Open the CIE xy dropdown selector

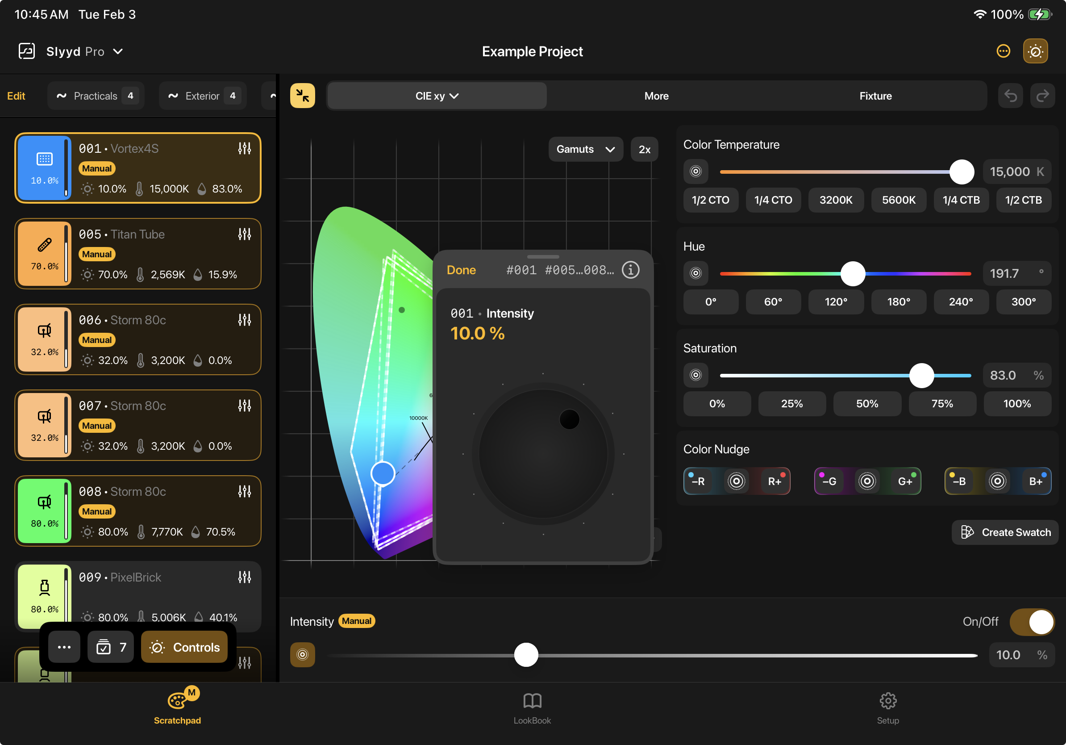pos(437,96)
